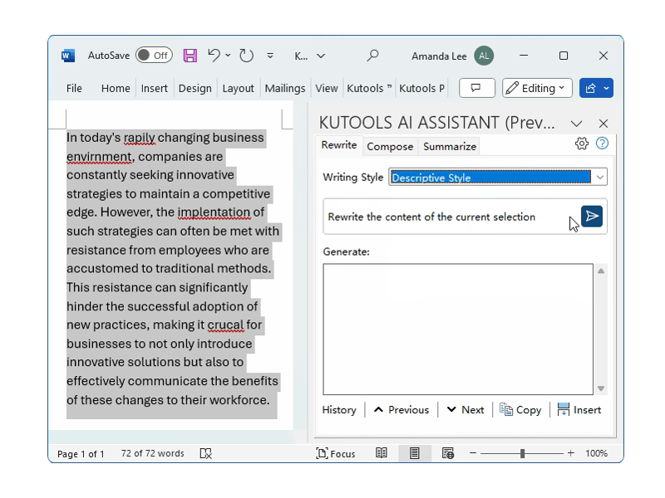Open Kutools AI help icon
The width and height of the screenshot is (665, 498).
[x=602, y=144]
